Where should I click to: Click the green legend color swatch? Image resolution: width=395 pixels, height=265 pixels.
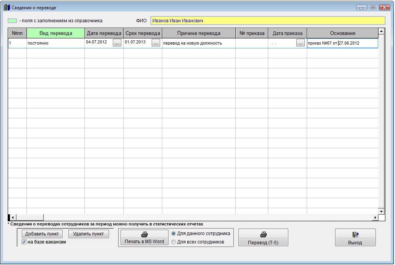coord(12,21)
